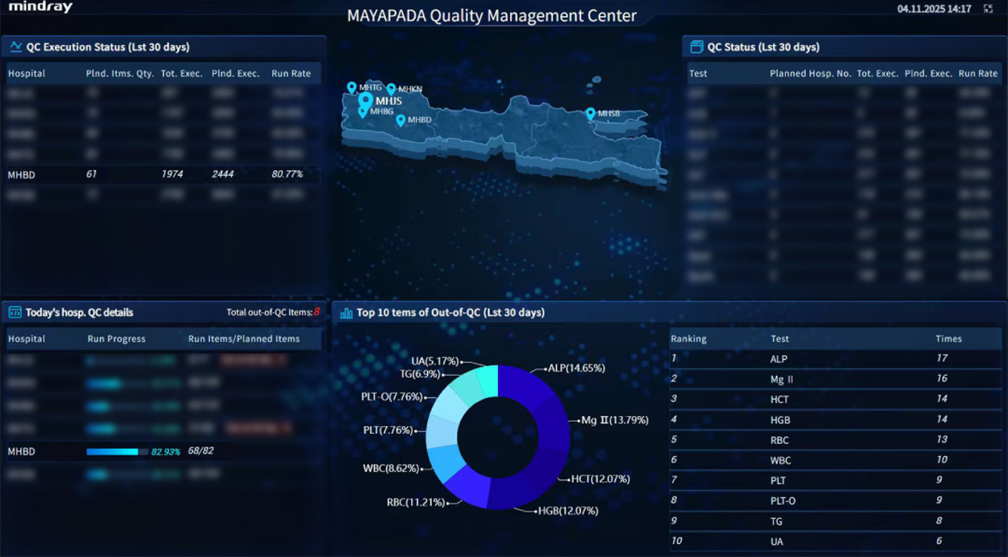Click the Top 10 Out-of-QC bar chart icon
1008x557 pixels.
pos(346,313)
